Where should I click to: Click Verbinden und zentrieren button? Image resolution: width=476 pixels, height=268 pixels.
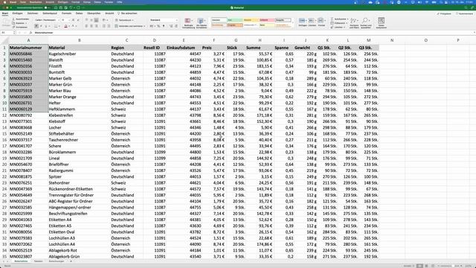pyautogui.click(x=129, y=26)
